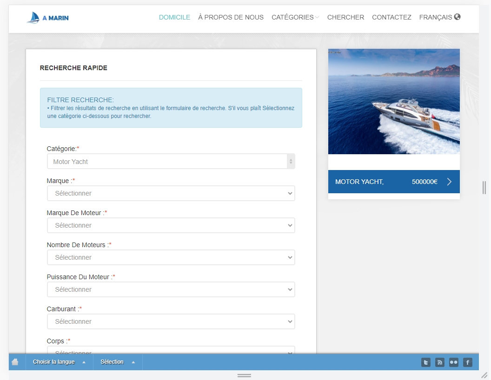491x380 pixels.
Task: Click the A Marin sailboat logo
Action: (47, 18)
